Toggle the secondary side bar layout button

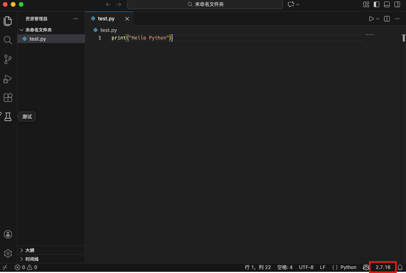397,4
